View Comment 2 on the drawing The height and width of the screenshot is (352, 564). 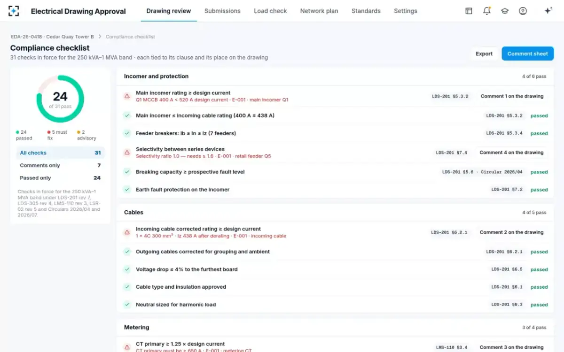click(x=511, y=232)
